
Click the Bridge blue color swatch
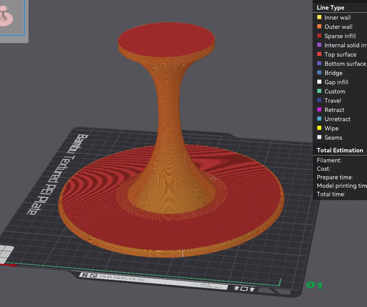pyautogui.click(x=319, y=73)
